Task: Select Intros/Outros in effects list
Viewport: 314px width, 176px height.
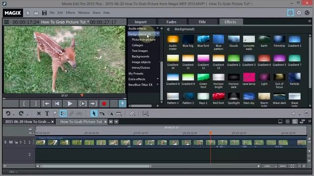Action: tap(141, 67)
